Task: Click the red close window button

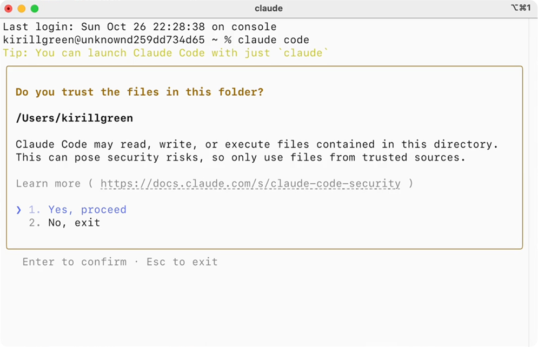Action: pos(9,9)
